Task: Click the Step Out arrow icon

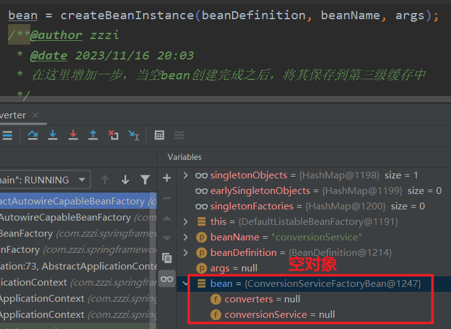Action: pos(93,135)
